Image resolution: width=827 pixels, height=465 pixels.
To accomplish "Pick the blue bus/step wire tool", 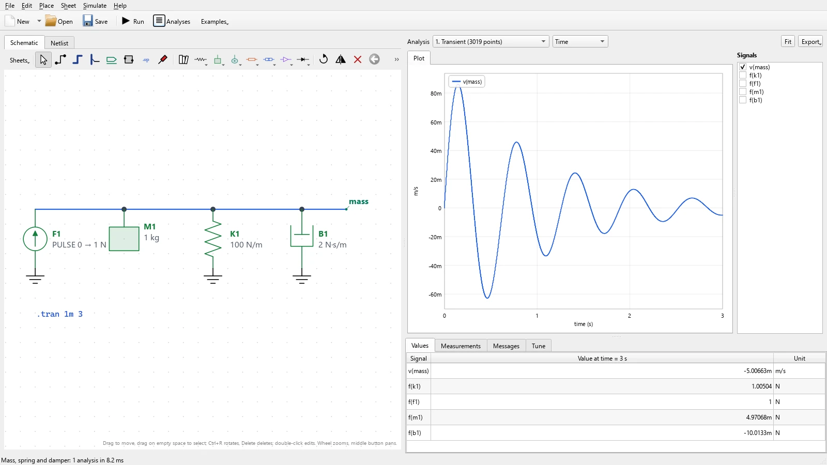I will coord(78,59).
